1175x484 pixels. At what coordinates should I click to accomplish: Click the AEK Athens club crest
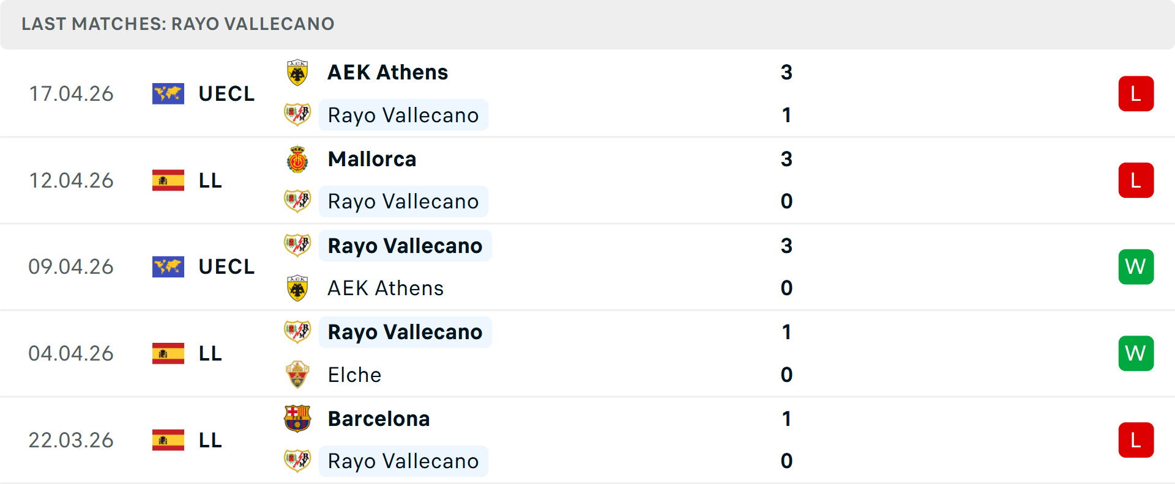[297, 71]
